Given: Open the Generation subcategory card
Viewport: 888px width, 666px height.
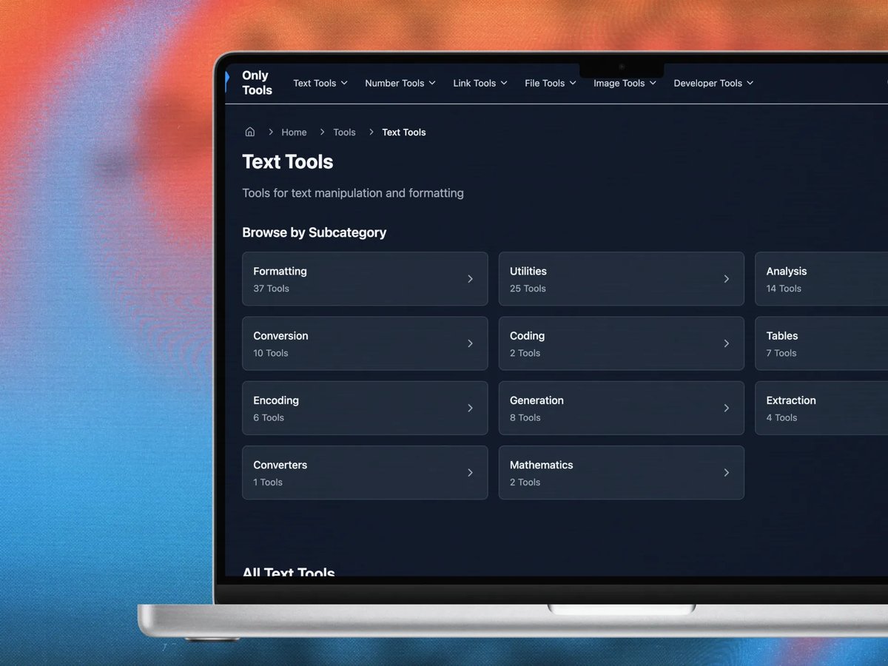Looking at the screenshot, I should coord(622,408).
